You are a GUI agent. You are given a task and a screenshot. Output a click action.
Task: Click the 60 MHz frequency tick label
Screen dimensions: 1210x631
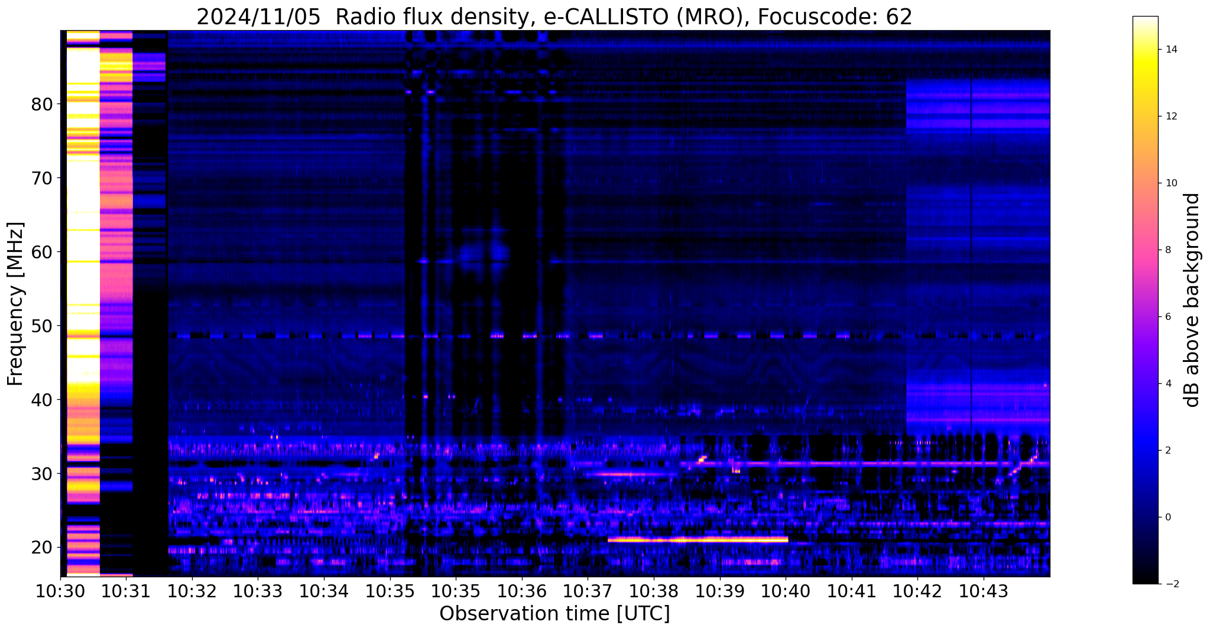(x=42, y=252)
